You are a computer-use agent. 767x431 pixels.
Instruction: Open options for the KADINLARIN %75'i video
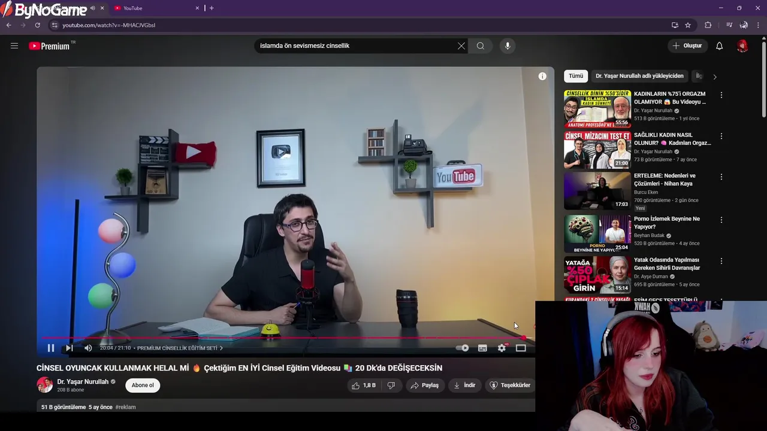(x=721, y=95)
